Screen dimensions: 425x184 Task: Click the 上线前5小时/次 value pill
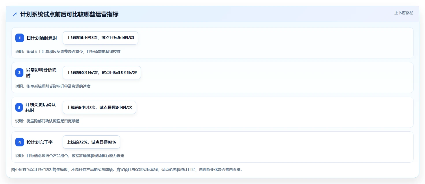(x=99, y=107)
